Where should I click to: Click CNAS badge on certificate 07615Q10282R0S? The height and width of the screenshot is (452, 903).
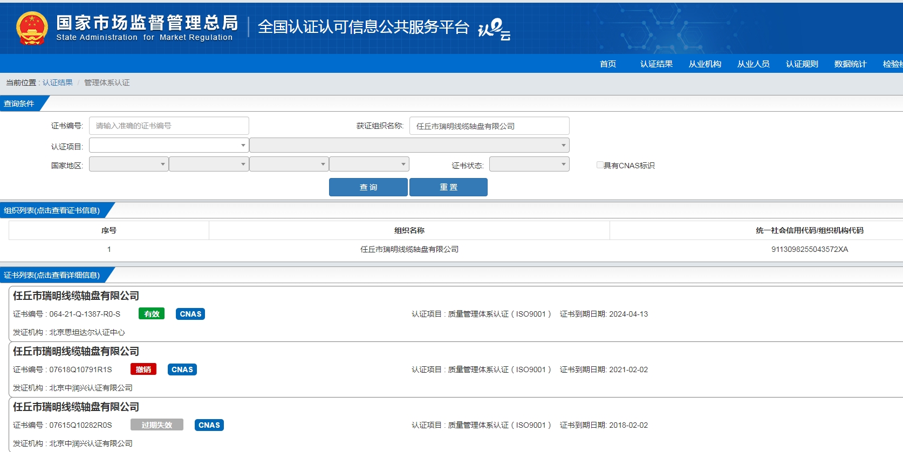tap(209, 425)
